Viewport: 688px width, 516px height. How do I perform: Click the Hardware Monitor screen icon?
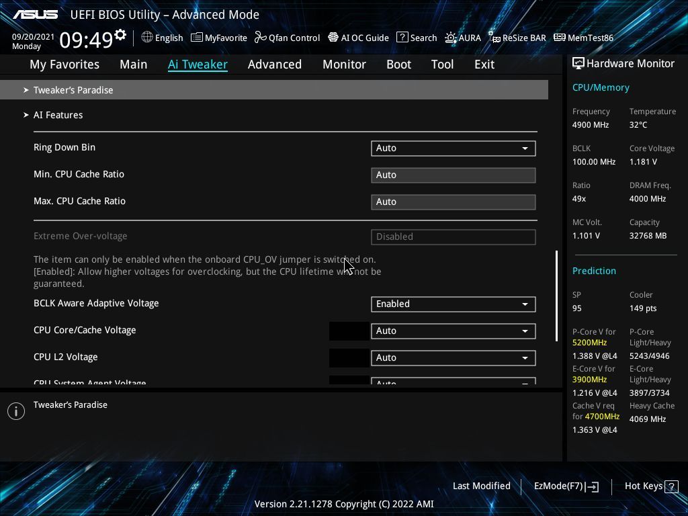click(578, 64)
